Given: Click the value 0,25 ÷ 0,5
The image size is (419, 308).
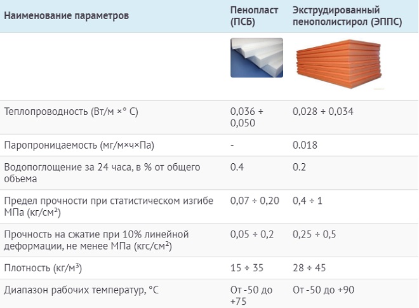Looking at the screenshot, I should 314,234.
